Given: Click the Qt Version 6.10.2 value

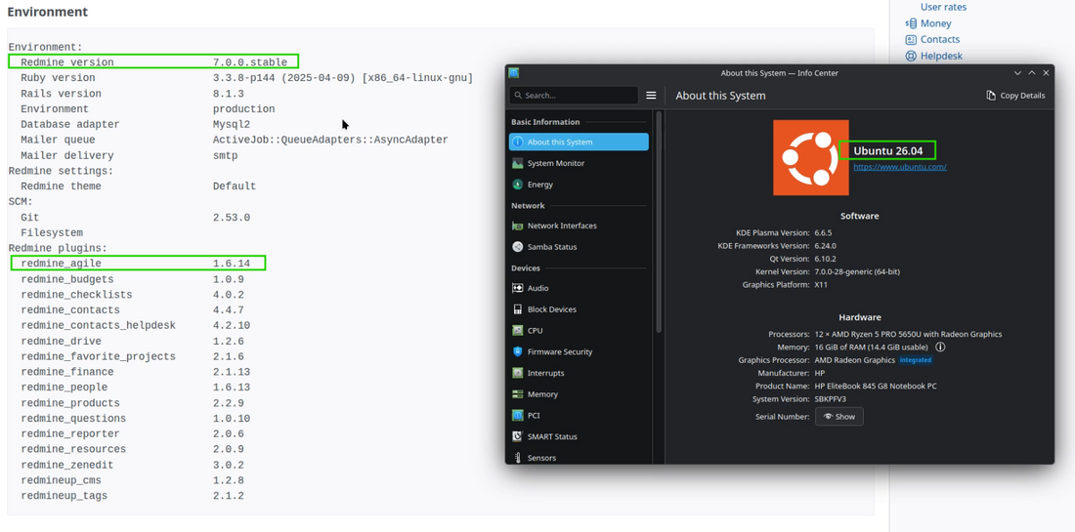Looking at the screenshot, I should point(825,259).
